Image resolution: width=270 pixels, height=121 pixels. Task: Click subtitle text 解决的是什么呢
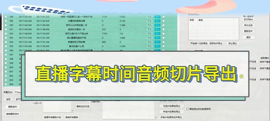[77, 46]
